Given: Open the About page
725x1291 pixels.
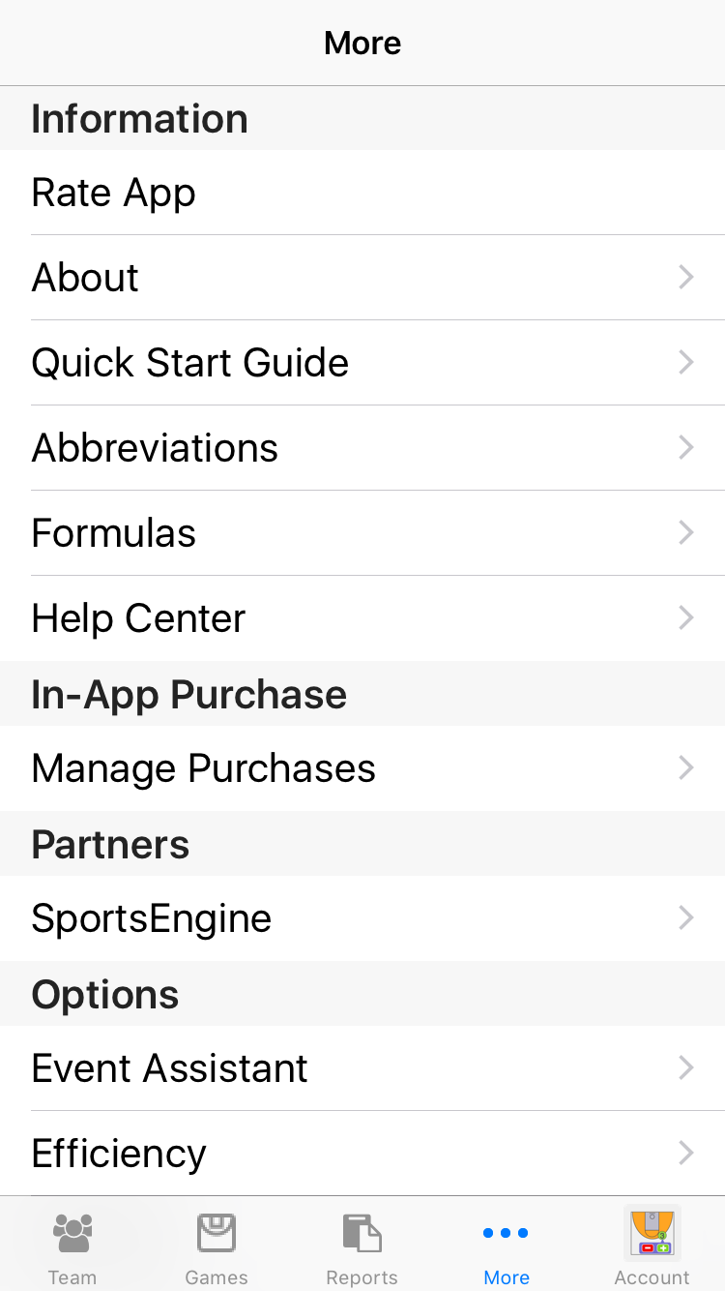Looking at the screenshot, I should coord(85,278).
